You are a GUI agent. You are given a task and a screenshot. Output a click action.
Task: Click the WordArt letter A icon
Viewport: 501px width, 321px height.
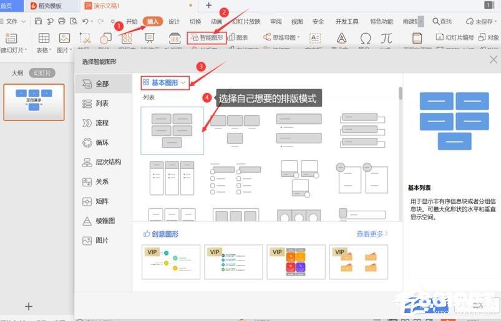341,38
